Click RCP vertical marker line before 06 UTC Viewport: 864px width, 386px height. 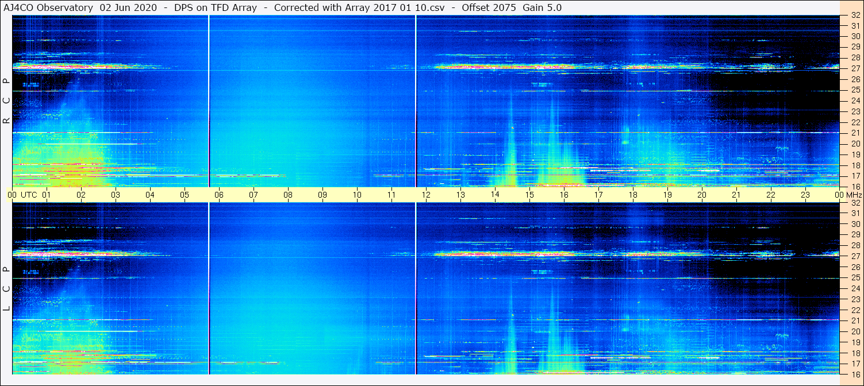[209, 101]
